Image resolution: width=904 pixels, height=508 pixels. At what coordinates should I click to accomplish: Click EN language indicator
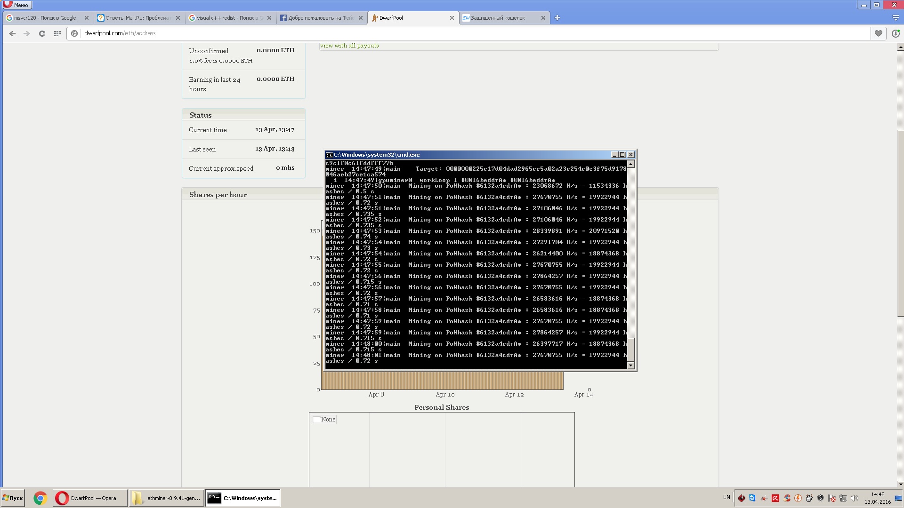coord(726,497)
